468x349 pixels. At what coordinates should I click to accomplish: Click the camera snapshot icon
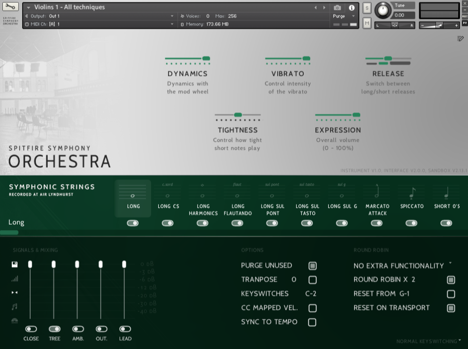337,8
